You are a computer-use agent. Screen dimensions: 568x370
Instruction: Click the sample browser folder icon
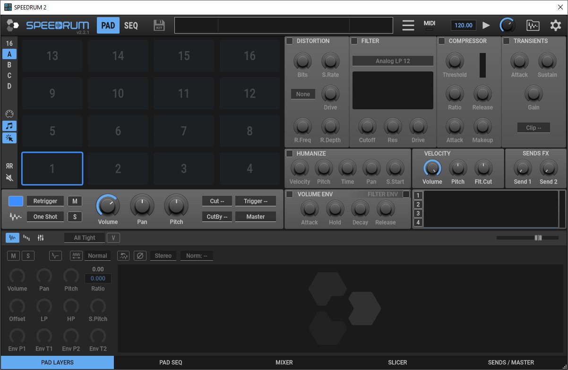point(533,25)
